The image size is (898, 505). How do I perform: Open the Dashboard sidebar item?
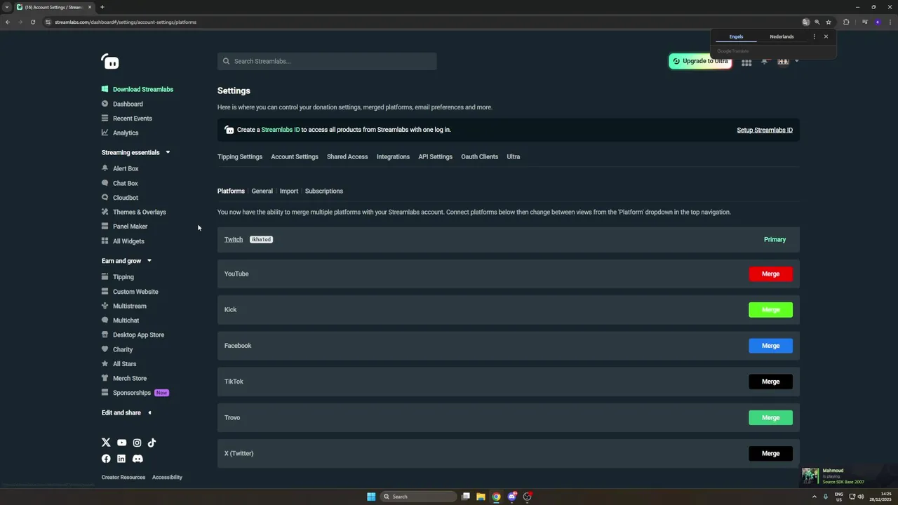click(x=122, y=104)
